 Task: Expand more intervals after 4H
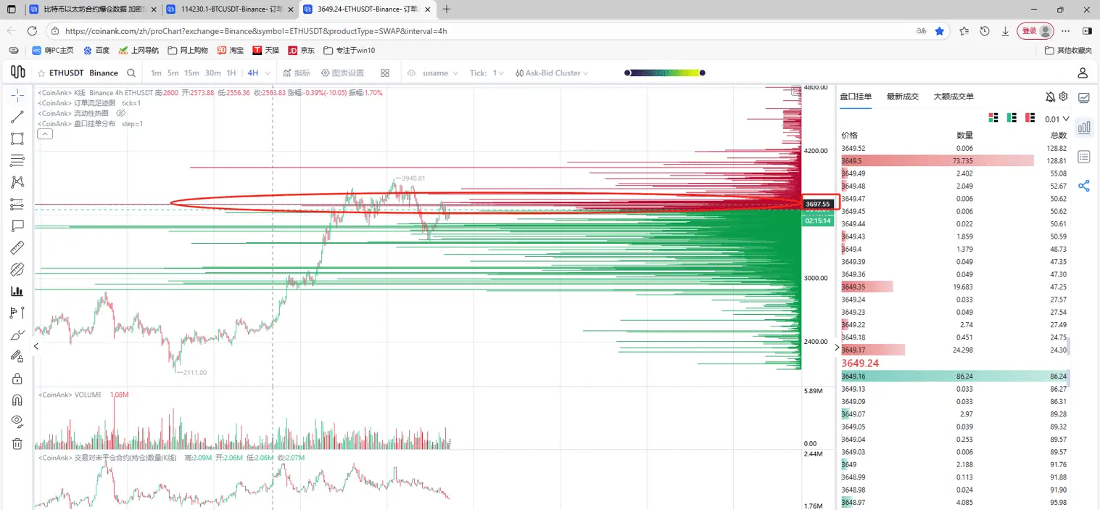pyautogui.click(x=268, y=73)
